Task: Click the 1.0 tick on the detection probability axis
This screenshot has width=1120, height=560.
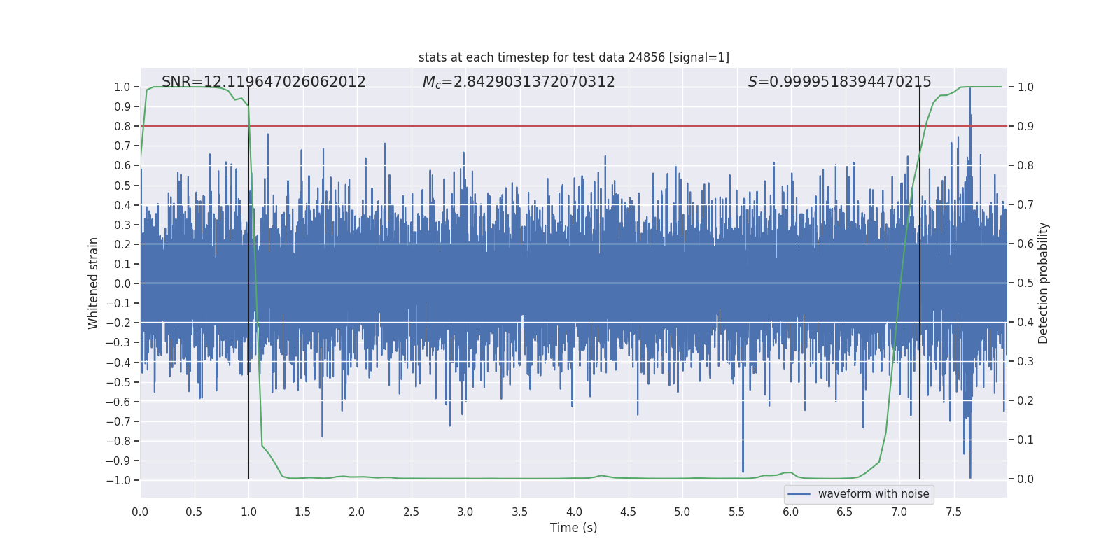Action: click(x=1025, y=87)
